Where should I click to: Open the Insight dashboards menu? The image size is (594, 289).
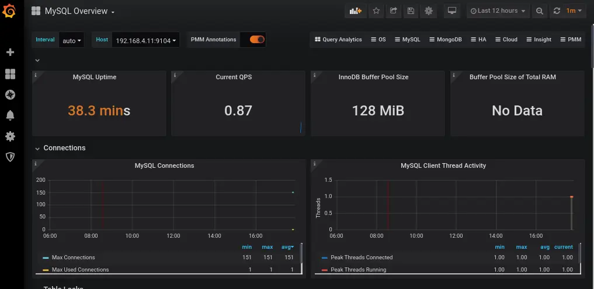point(539,39)
